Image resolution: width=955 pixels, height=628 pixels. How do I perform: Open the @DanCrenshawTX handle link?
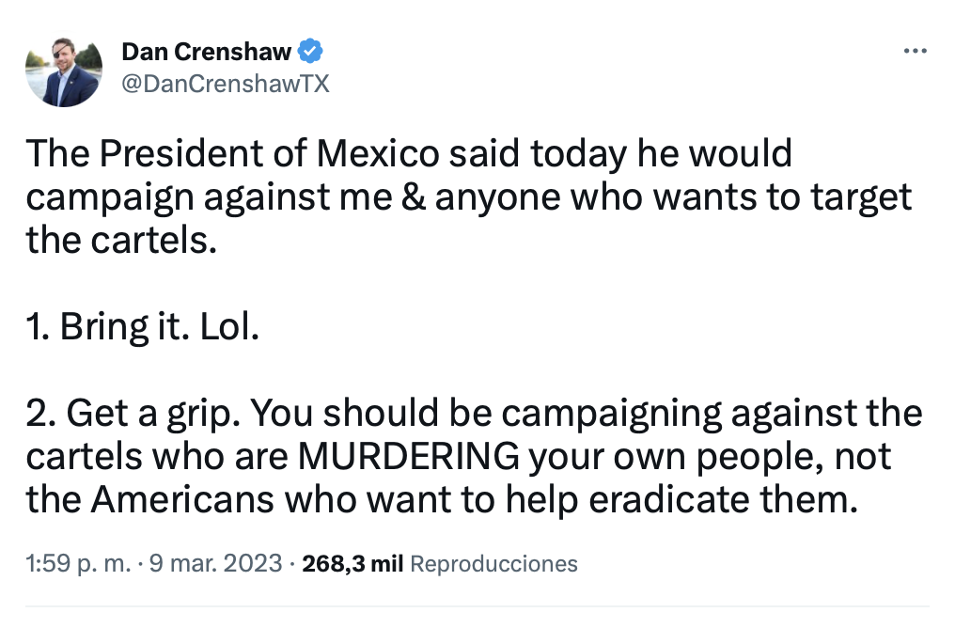[226, 84]
